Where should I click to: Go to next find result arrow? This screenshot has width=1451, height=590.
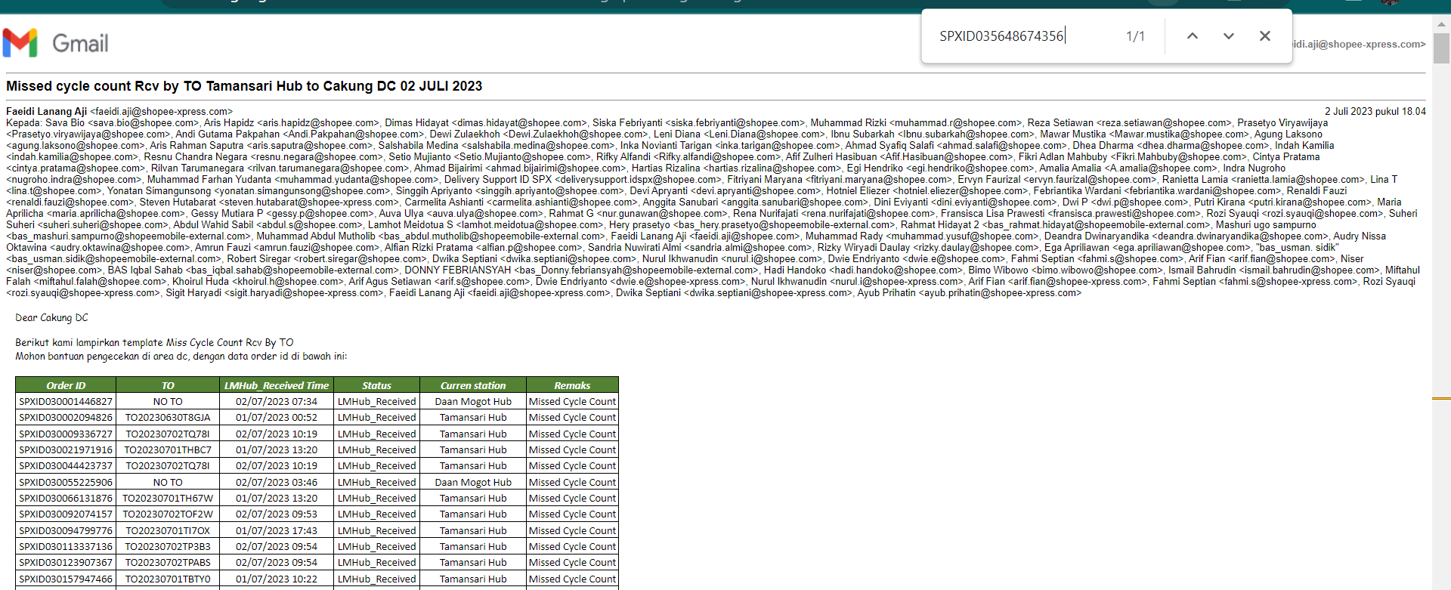click(x=1229, y=36)
